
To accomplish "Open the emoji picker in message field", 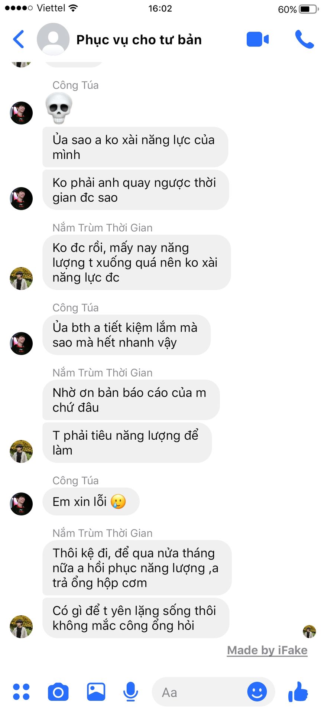I will pos(257,692).
